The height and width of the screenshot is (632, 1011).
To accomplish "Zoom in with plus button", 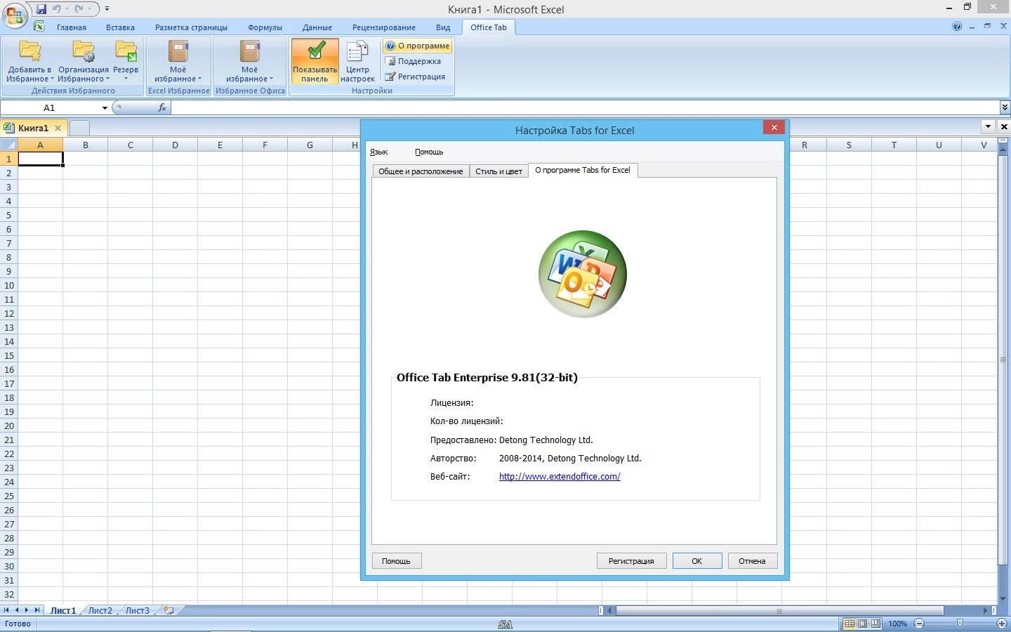I will tap(1002, 624).
